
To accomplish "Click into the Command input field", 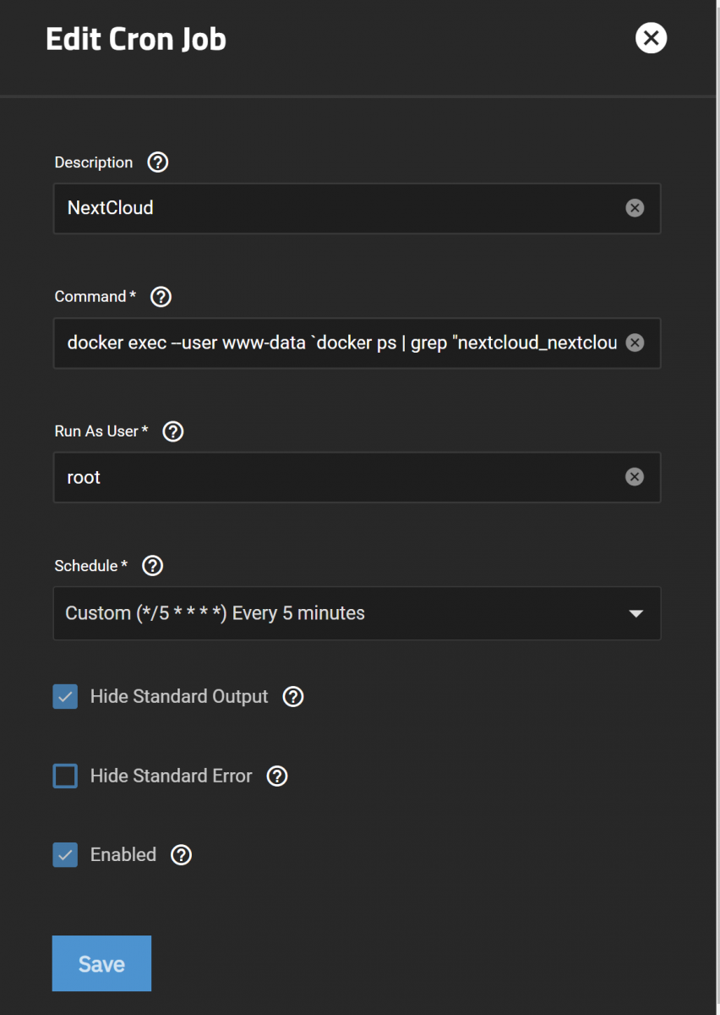I will pos(342,343).
